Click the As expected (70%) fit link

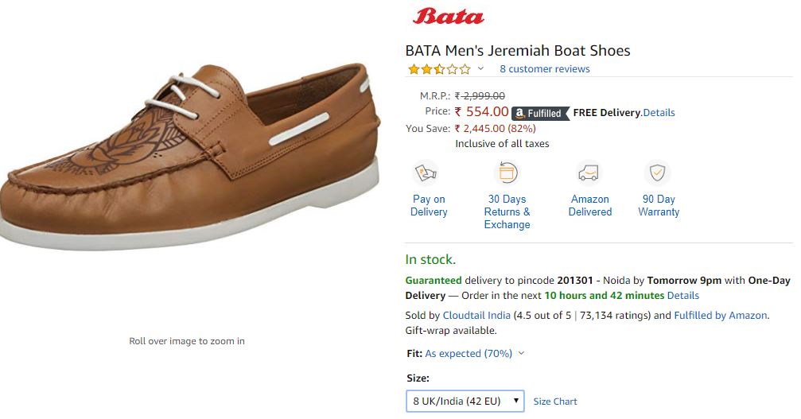[x=469, y=354]
